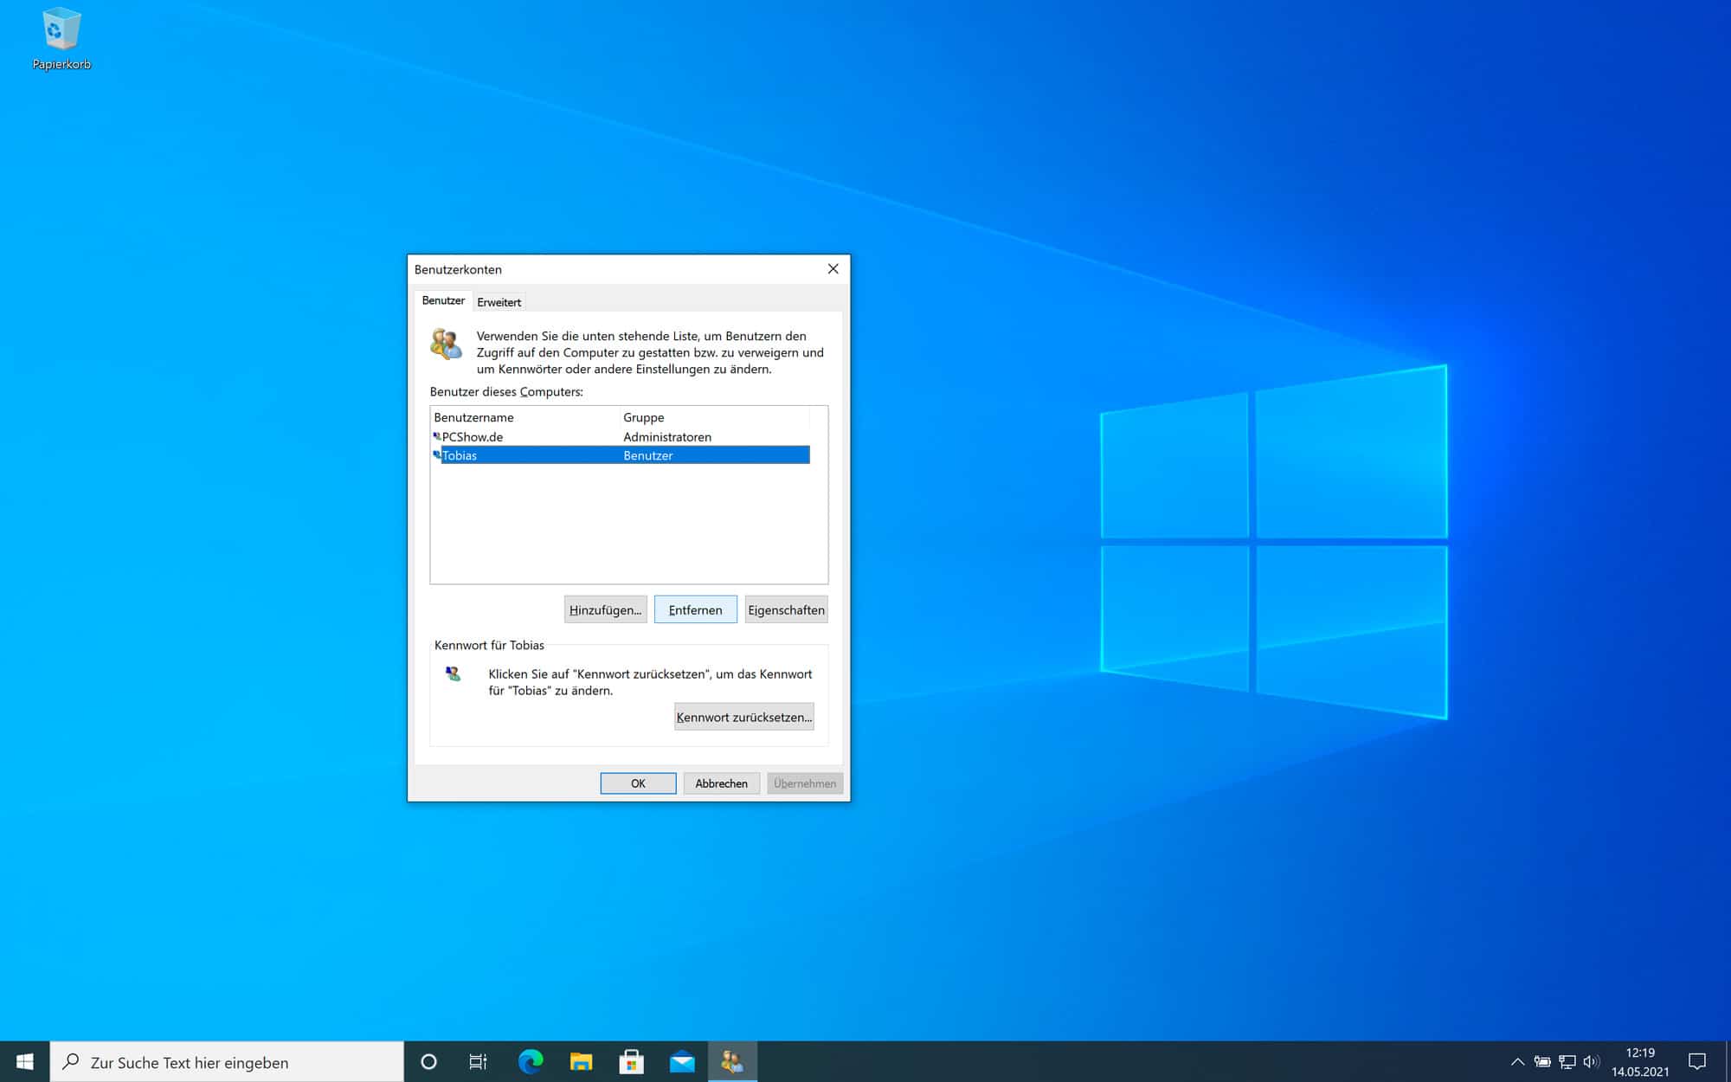This screenshot has width=1731, height=1082.
Task: Open the Microsoft Store from the taskbar
Action: tap(632, 1061)
